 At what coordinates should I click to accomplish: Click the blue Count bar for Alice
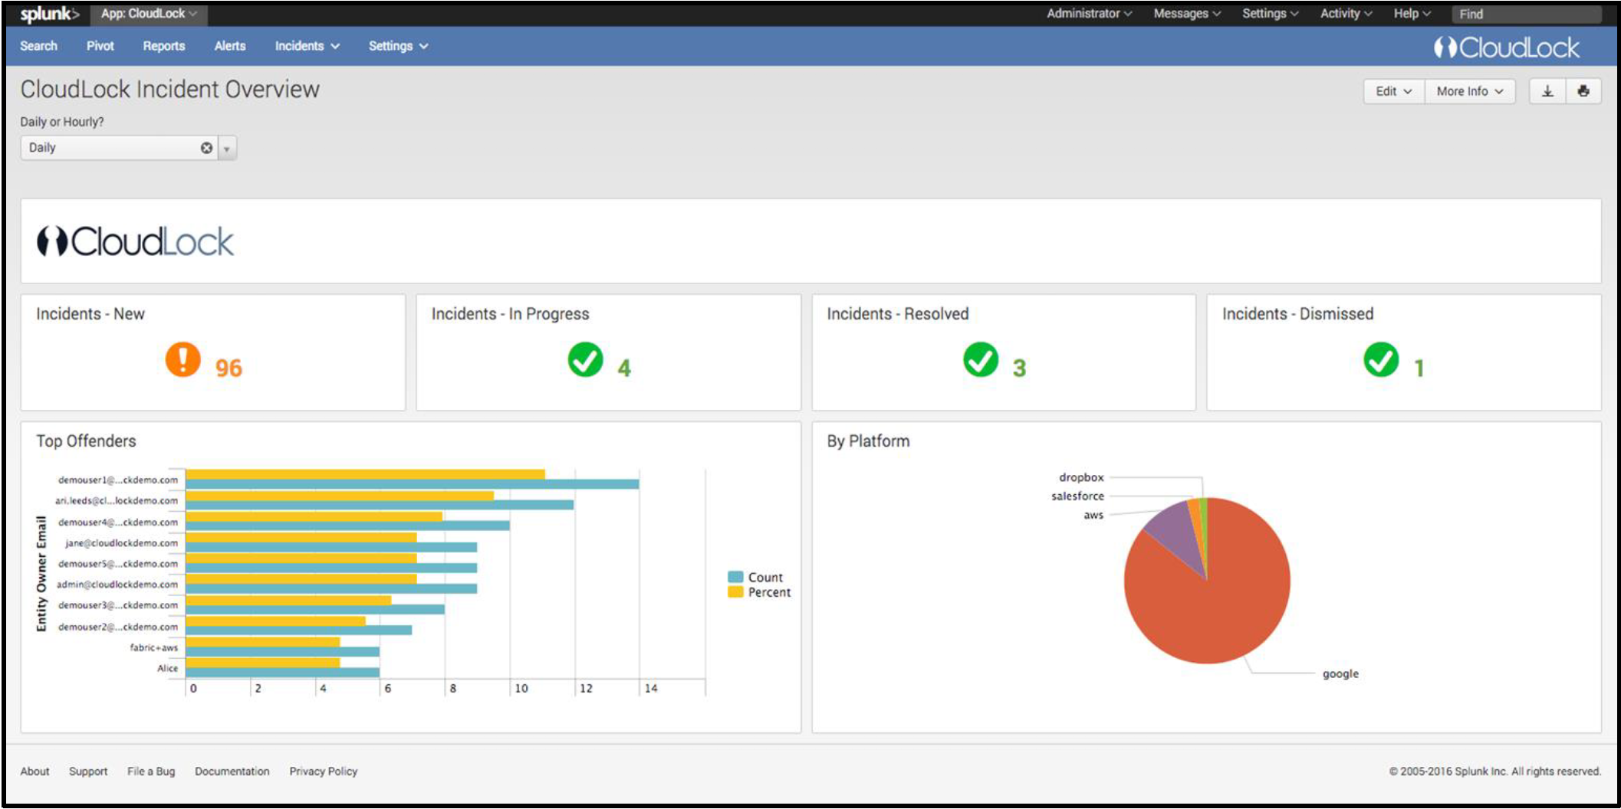pos(282,673)
